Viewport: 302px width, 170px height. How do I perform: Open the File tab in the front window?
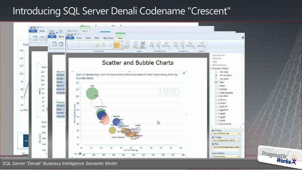pos(70,38)
